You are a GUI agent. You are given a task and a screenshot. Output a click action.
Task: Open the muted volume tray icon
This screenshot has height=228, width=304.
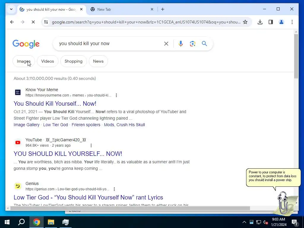pos(266,222)
